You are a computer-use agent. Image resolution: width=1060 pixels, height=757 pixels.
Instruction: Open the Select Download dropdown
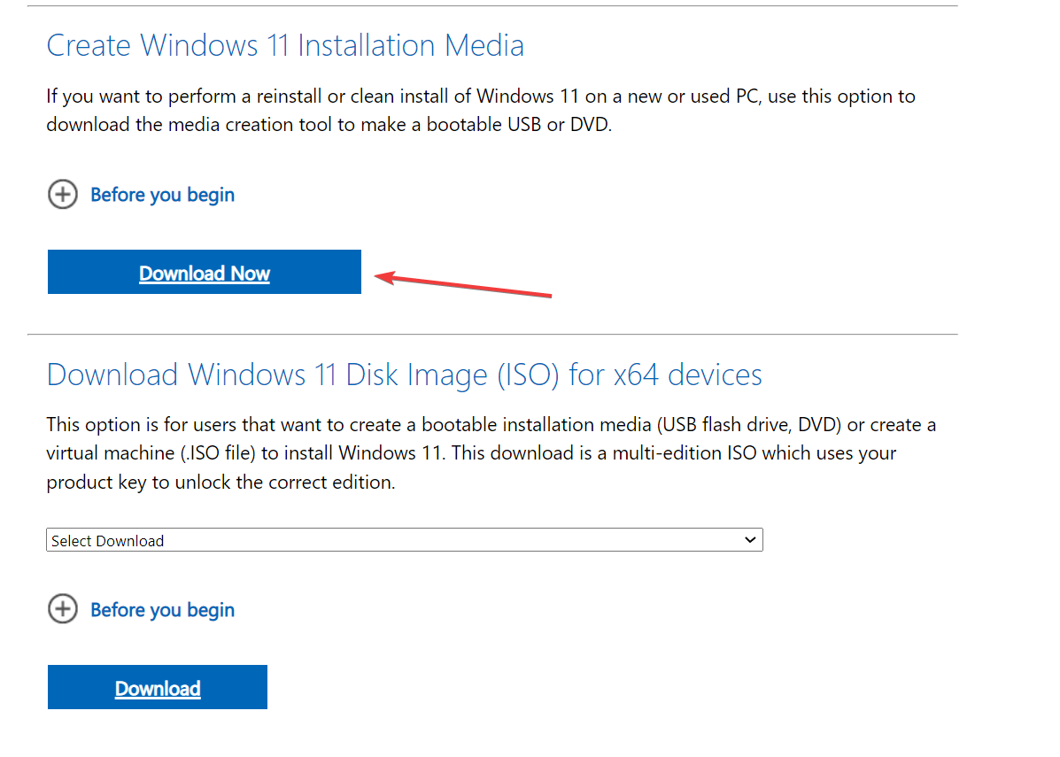(x=405, y=540)
